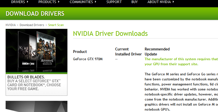
Task: Click the Assassin's Creed Syndicate cover
Action: click(x=46, y=49)
